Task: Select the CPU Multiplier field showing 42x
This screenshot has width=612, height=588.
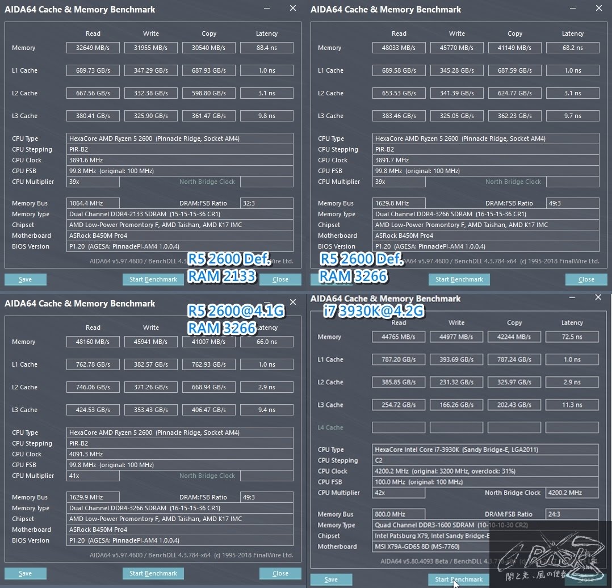Action: (399, 493)
